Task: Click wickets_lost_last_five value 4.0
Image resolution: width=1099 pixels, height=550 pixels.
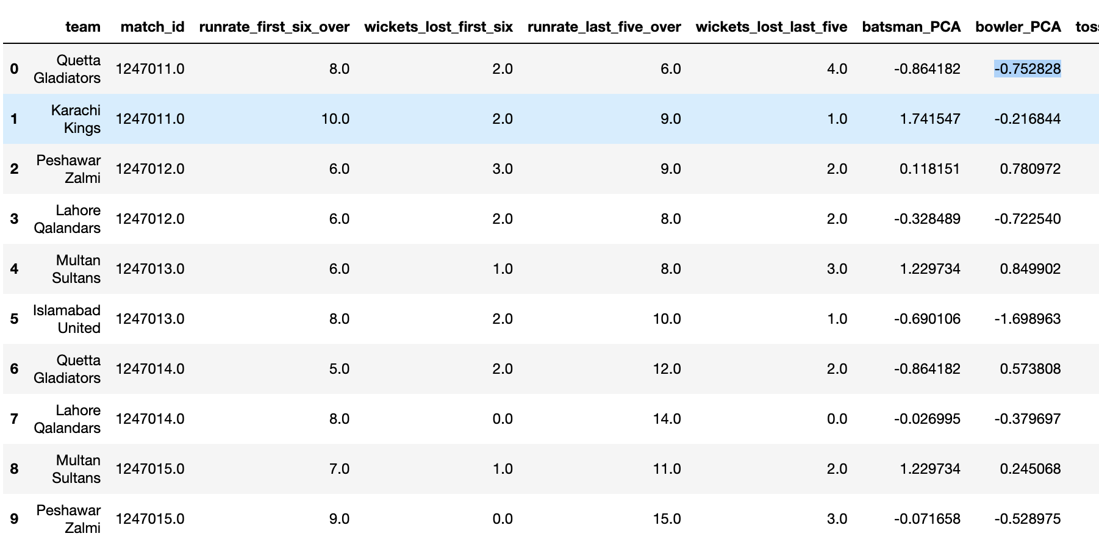Action: click(x=837, y=69)
